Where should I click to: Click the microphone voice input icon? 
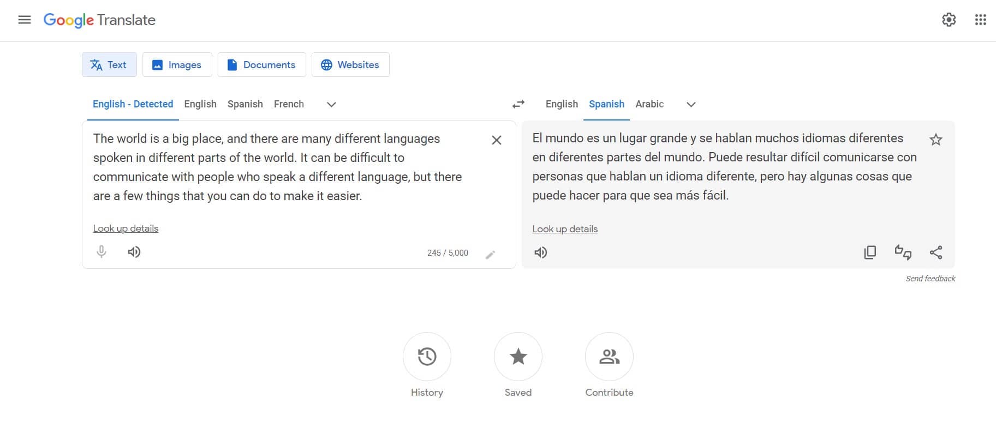pos(102,252)
